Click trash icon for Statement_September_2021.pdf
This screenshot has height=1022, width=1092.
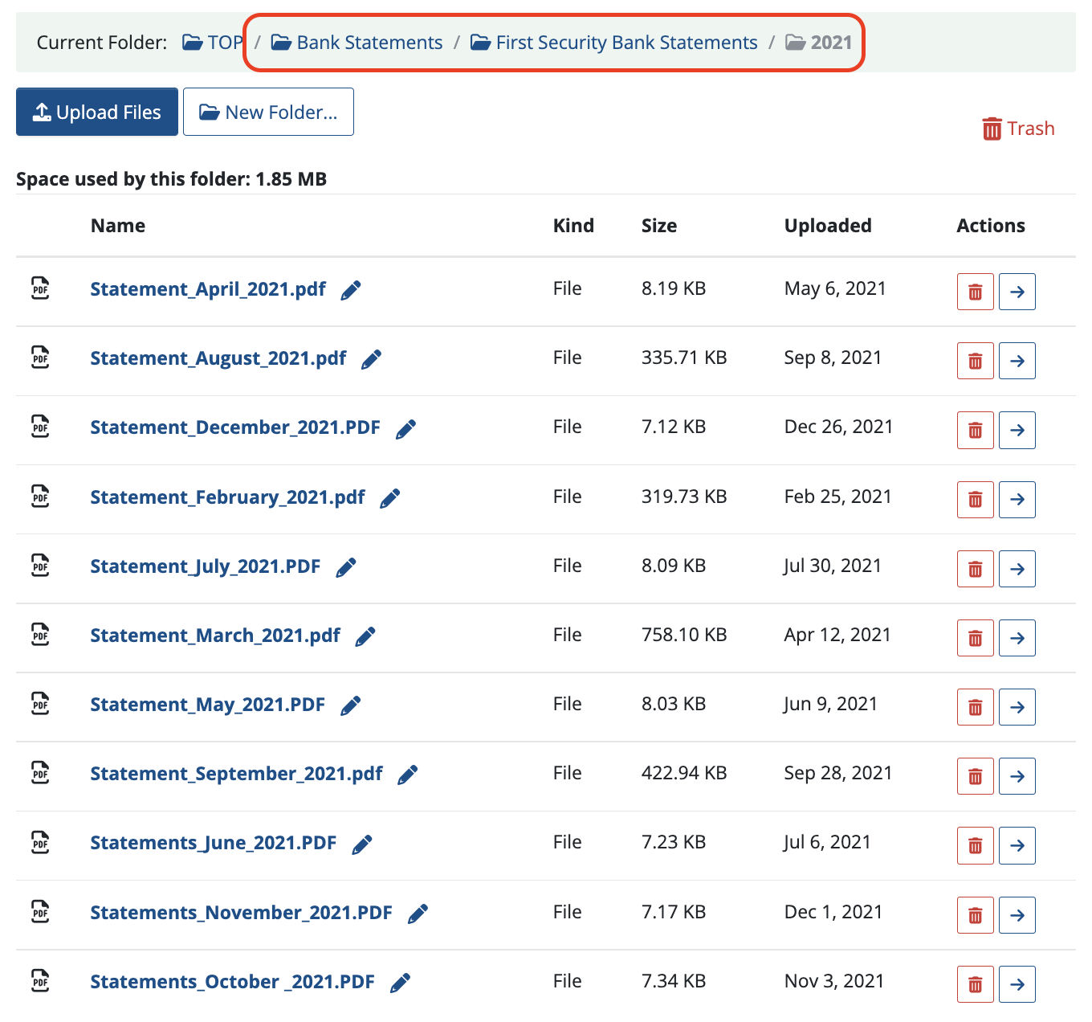(976, 776)
